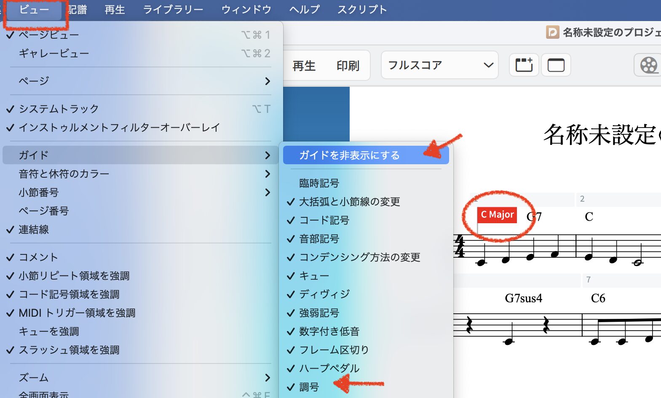Choose ギャレービュー from the view menu

(54, 53)
